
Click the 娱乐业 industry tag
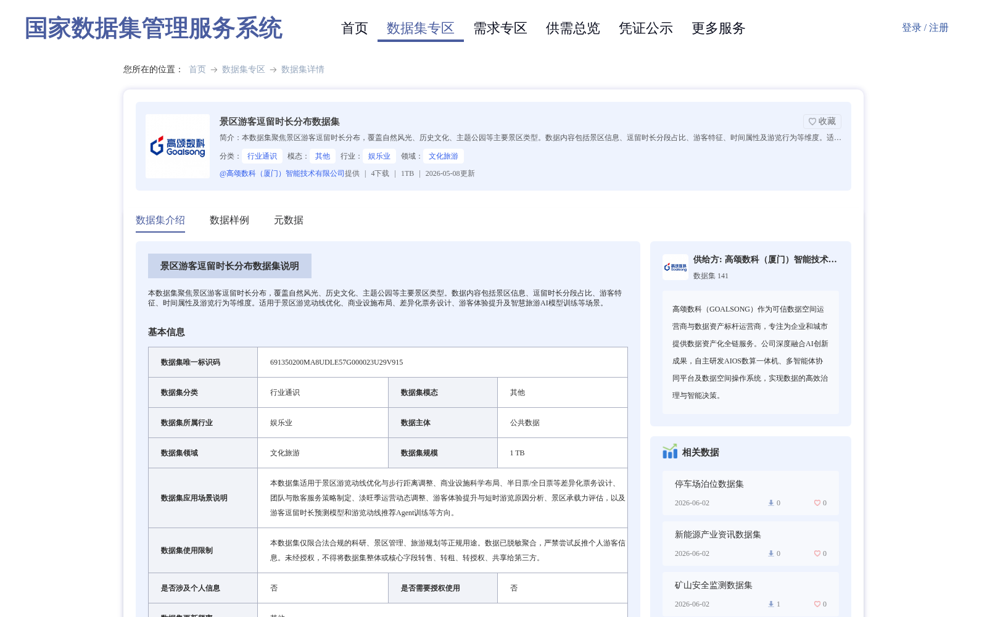coord(379,156)
